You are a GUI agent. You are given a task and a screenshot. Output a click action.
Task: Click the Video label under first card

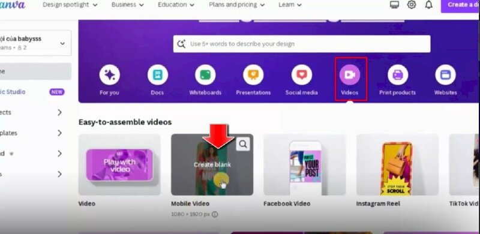coord(87,203)
